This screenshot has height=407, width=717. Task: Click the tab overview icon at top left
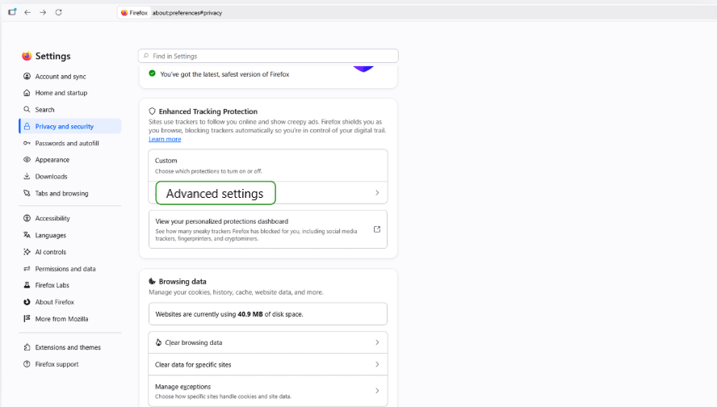click(12, 12)
